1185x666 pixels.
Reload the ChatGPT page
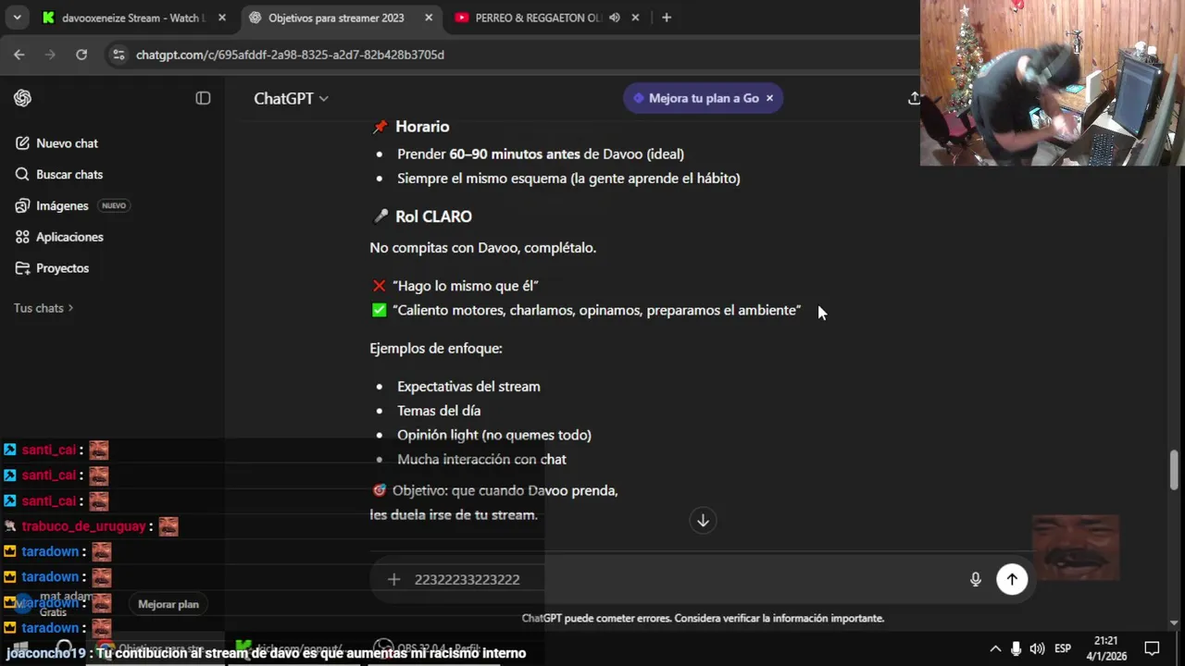pos(81,55)
